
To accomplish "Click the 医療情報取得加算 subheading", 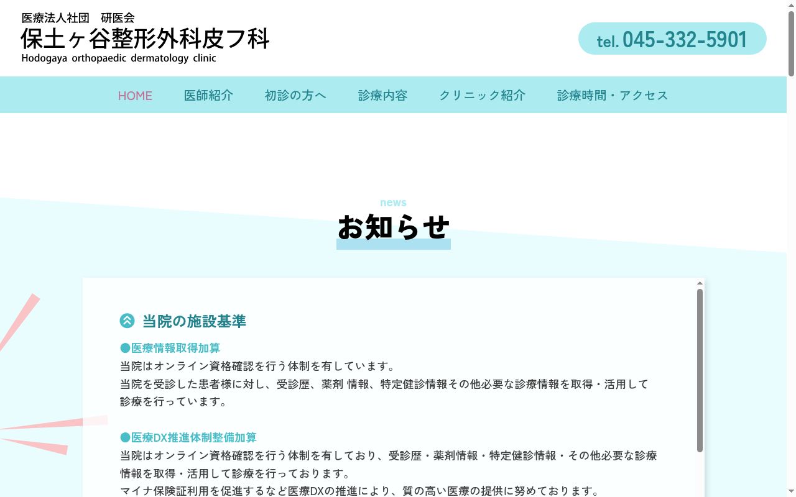I will click(x=170, y=348).
